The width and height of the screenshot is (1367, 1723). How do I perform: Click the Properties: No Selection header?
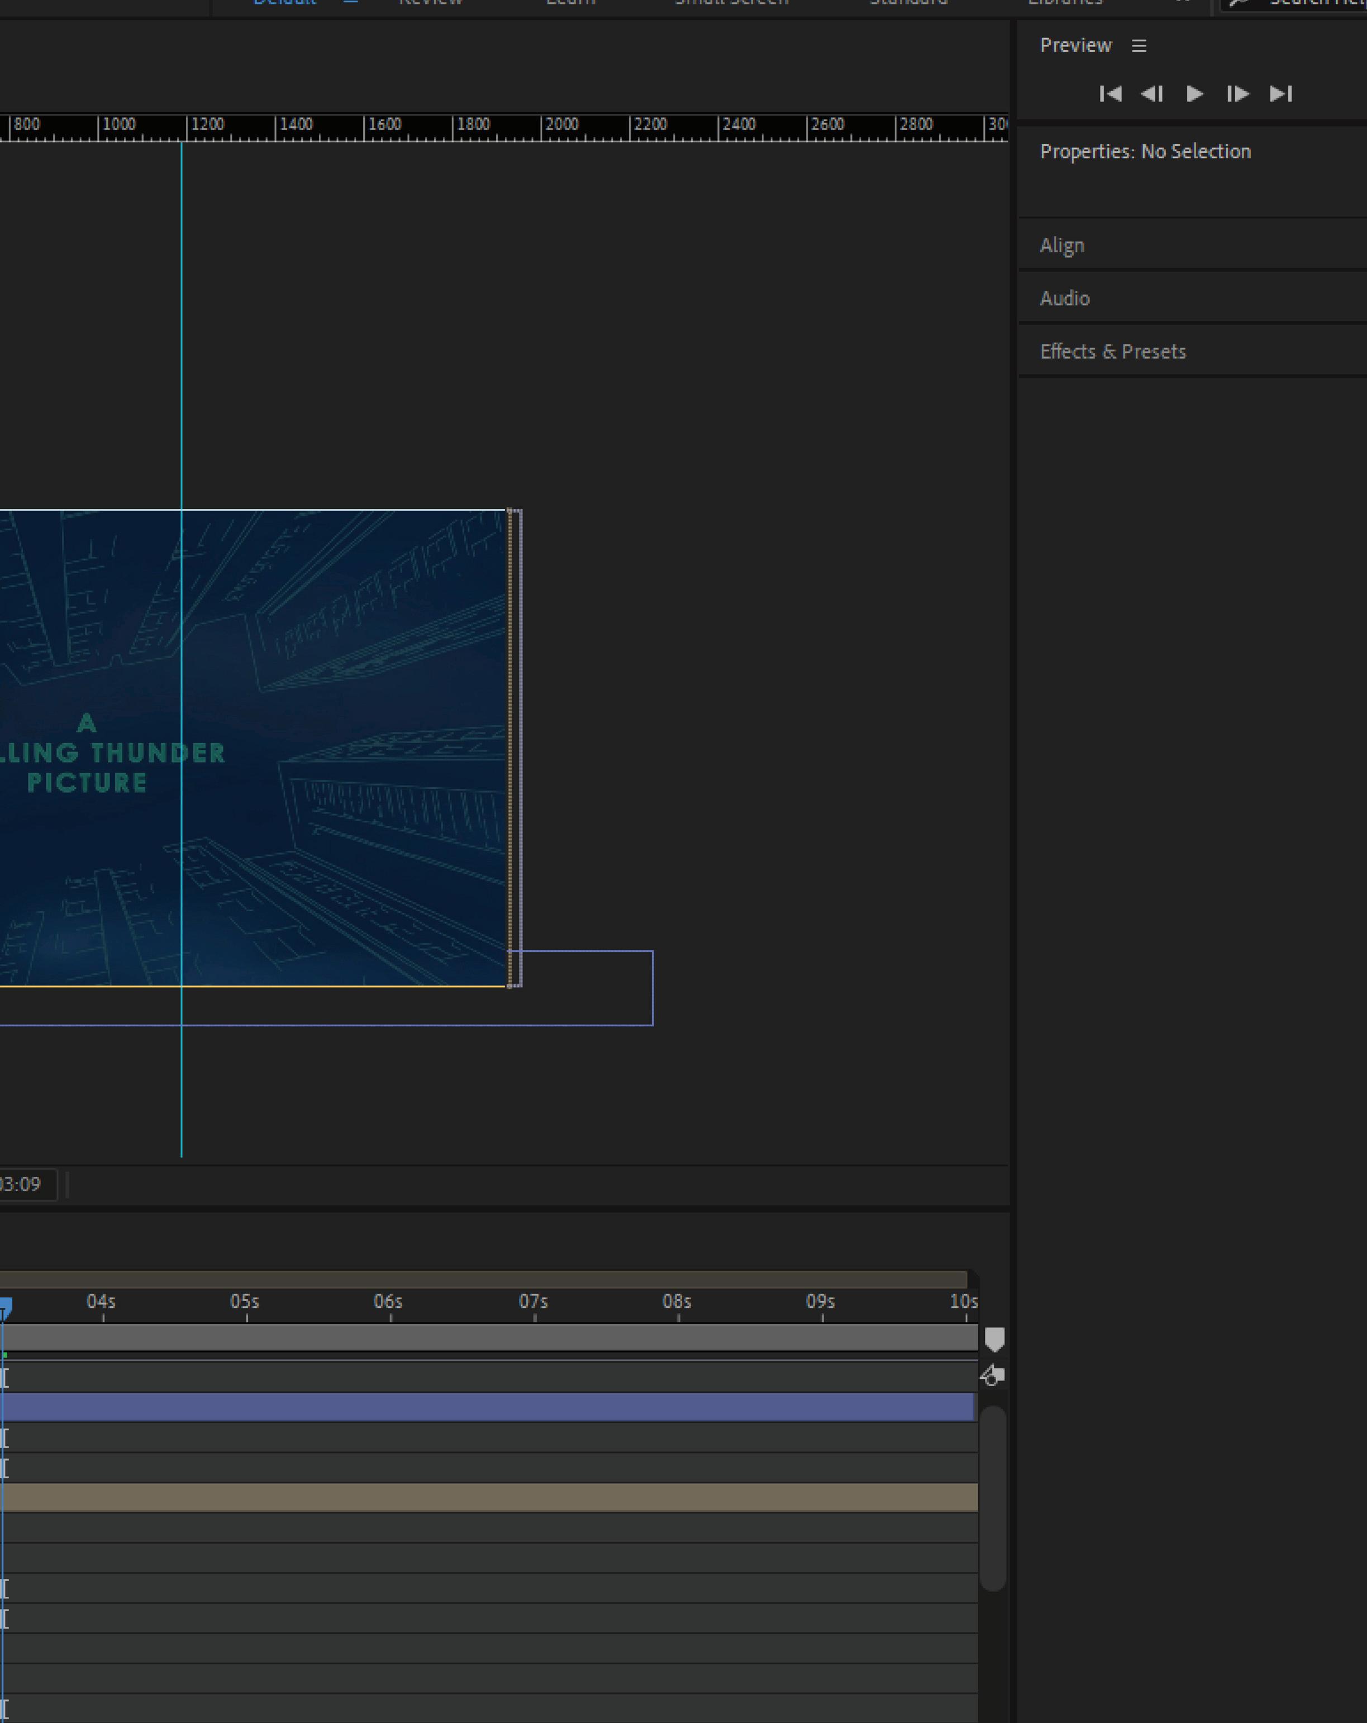[x=1145, y=152]
